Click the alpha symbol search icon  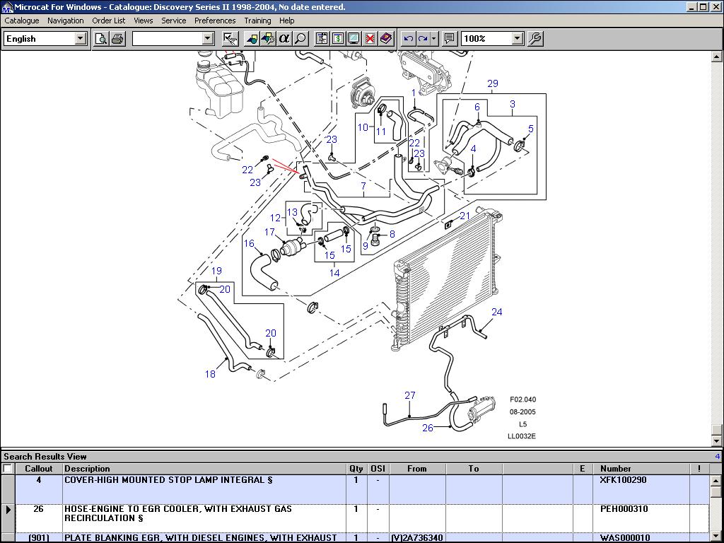click(284, 38)
